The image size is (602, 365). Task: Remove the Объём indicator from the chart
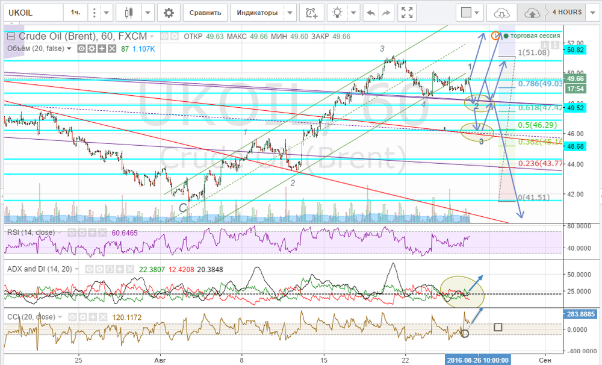point(112,49)
